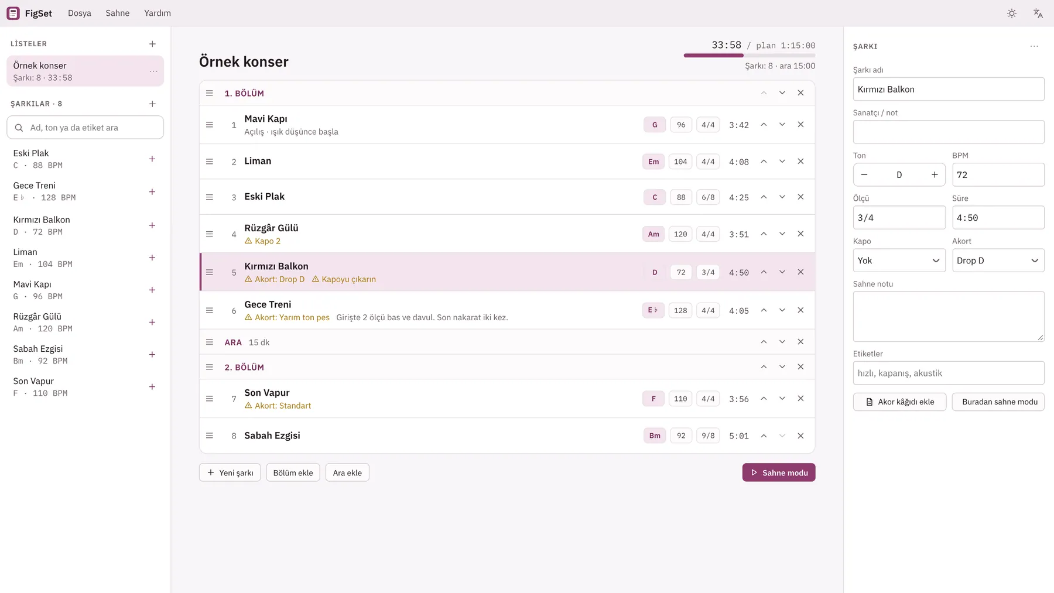This screenshot has width=1054, height=593.
Task: Move 2. BÖLÜM section down
Action: 782,366
